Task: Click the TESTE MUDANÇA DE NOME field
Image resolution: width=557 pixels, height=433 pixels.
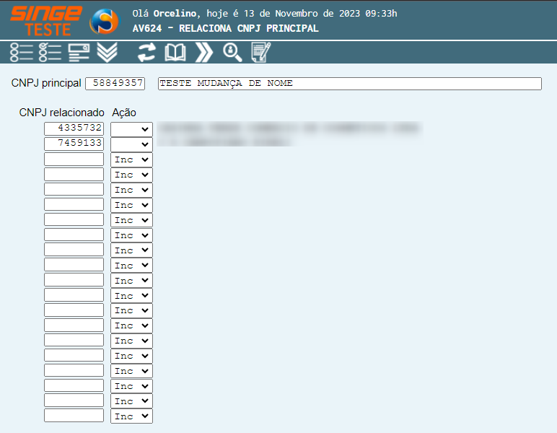Action: pos(349,84)
